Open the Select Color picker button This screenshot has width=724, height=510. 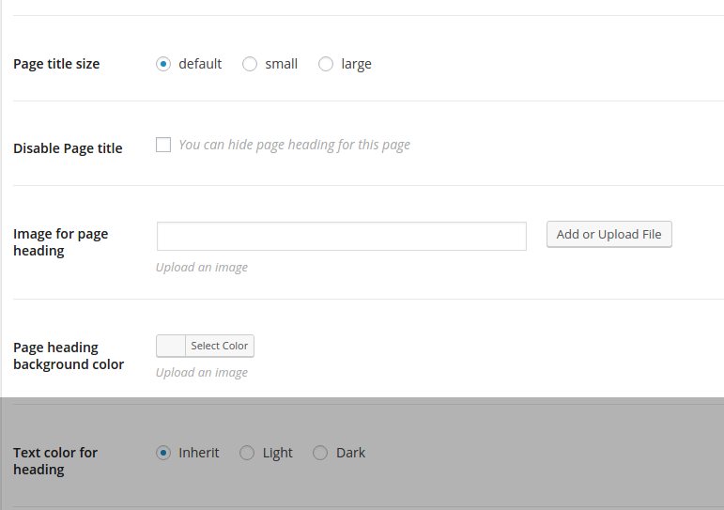219,346
